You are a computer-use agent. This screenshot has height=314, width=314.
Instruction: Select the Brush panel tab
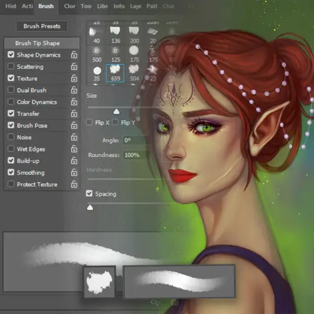(46, 6)
